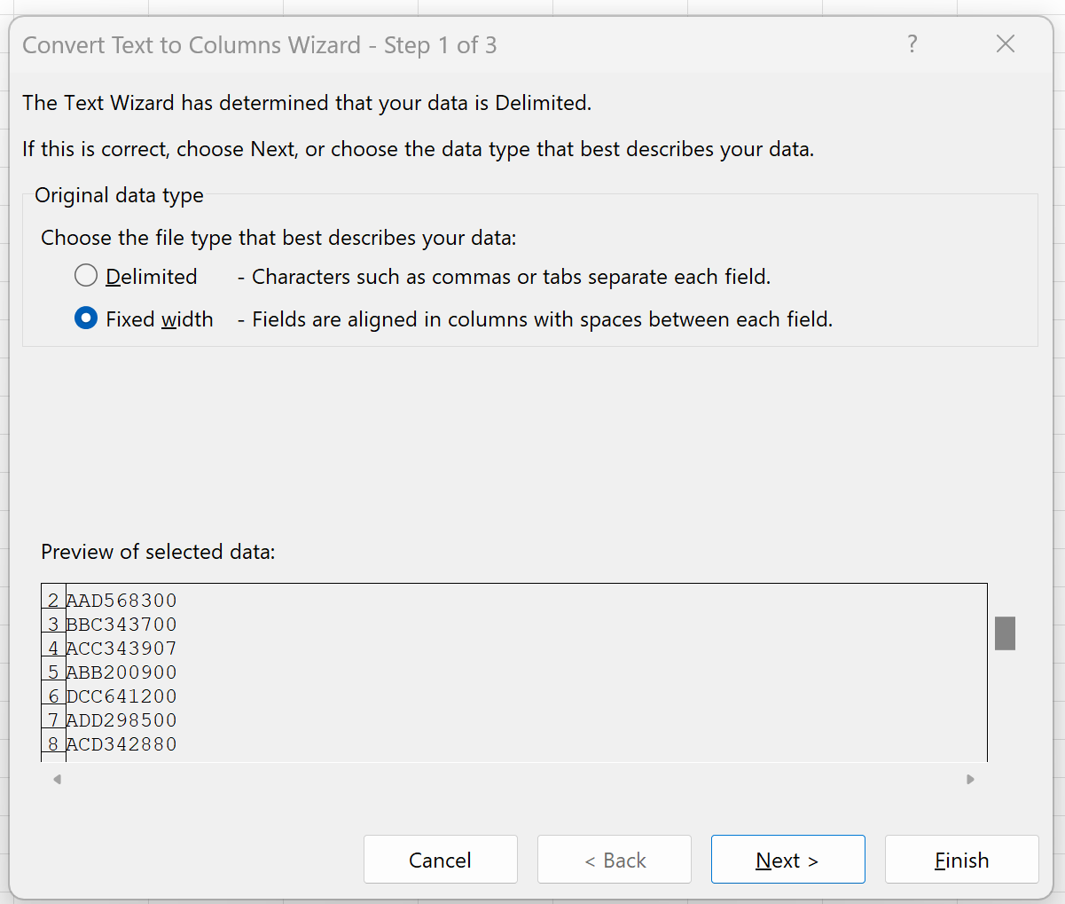Click the left scroll arrow under the preview

coord(57,779)
